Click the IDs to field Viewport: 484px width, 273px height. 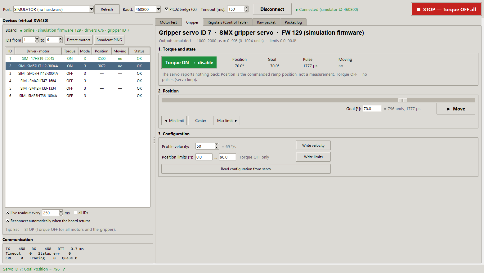(52, 40)
